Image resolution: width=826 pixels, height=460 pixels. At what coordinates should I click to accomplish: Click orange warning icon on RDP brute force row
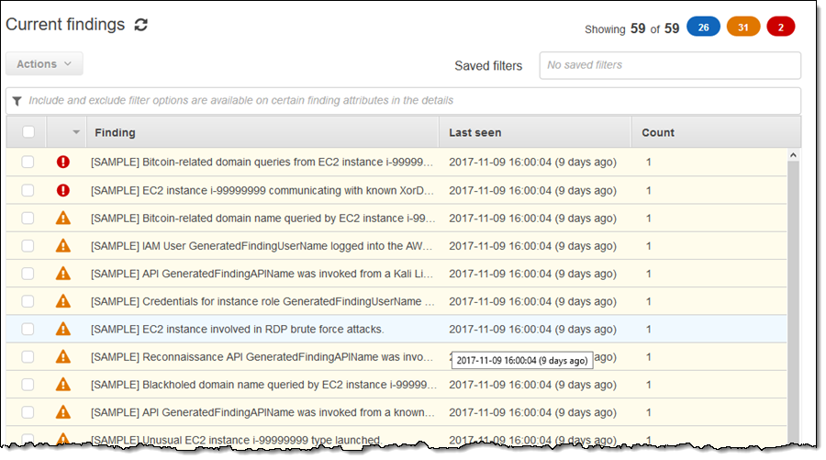click(62, 329)
